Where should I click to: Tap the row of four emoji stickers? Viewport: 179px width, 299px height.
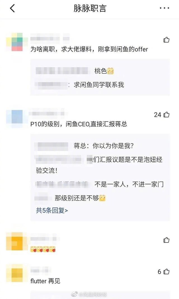43,249
